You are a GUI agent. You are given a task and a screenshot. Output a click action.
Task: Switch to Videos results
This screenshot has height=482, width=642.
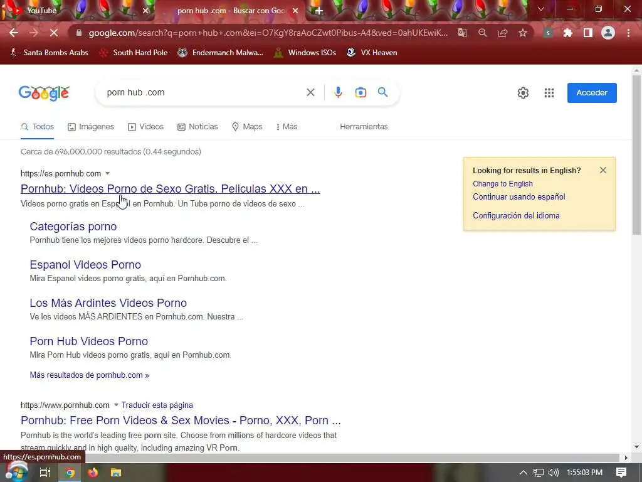click(x=145, y=127)
